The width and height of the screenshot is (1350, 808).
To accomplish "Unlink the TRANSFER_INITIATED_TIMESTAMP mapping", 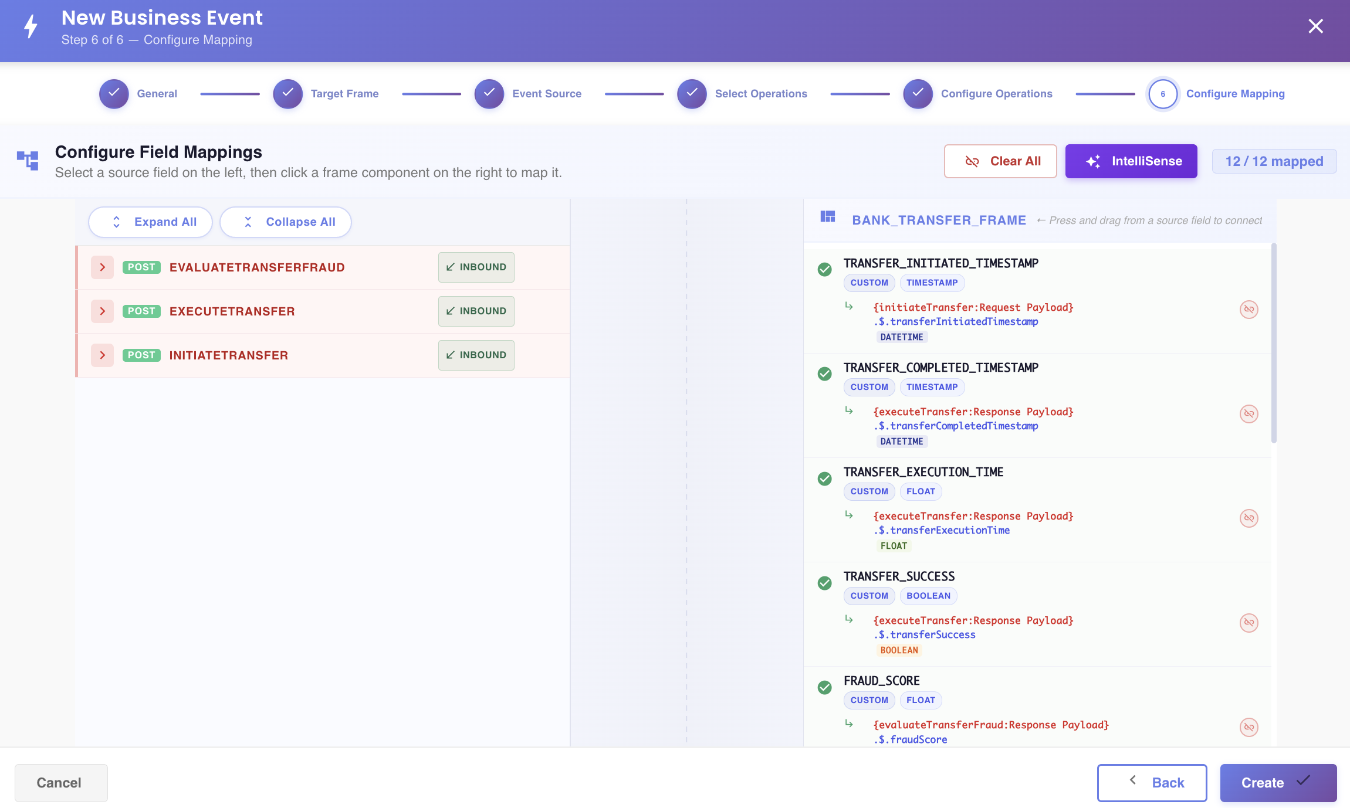I will (x=1249, y=310).
